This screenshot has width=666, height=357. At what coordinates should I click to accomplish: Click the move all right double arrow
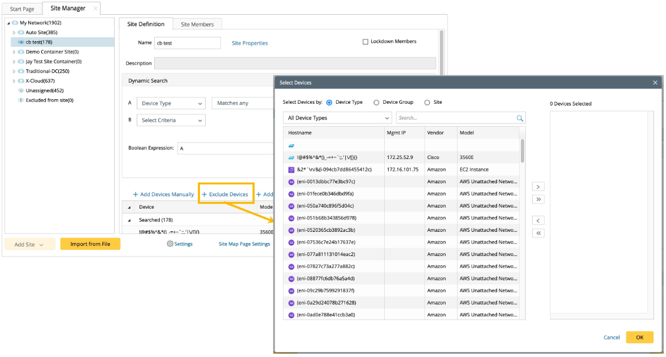coord(538,199)
